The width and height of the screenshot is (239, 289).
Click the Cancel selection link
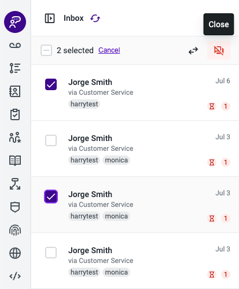(x=109, y=50)
